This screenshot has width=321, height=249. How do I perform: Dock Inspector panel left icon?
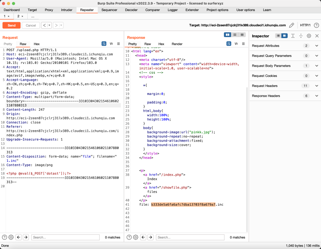278,36
